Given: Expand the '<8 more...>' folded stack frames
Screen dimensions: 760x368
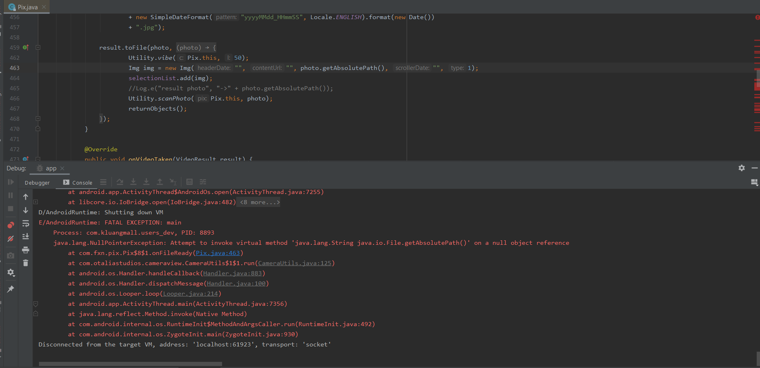Looking at the screenshot, I should [260, 203].
